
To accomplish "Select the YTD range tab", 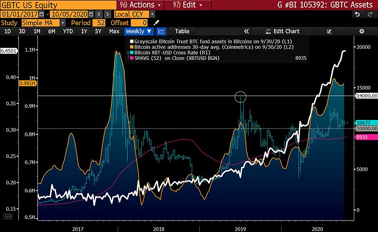I will pyautogui.click(x=68, y=31).
